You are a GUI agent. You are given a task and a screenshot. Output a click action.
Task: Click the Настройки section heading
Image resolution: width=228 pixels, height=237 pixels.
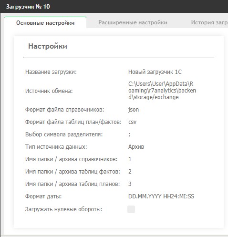pos(48,46)
